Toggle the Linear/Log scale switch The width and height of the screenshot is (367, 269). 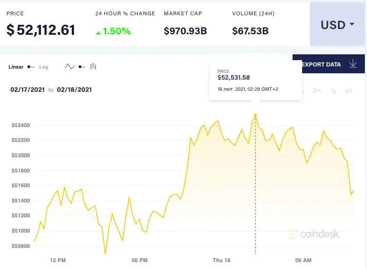coord(31,67)
